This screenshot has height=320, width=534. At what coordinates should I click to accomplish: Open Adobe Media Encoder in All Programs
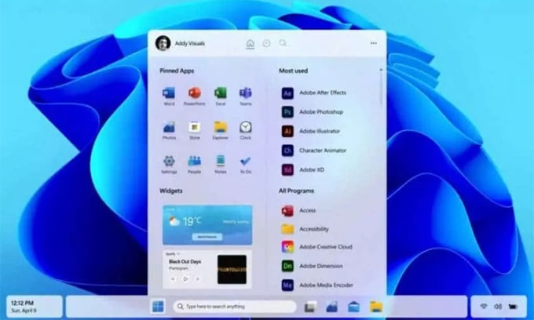click(317, 285)
